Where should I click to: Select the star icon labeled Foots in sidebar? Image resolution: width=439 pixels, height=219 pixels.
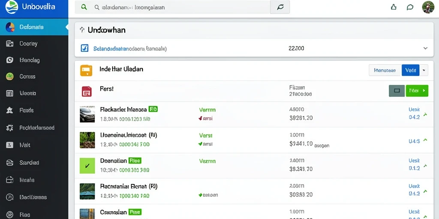pos(9,110)
